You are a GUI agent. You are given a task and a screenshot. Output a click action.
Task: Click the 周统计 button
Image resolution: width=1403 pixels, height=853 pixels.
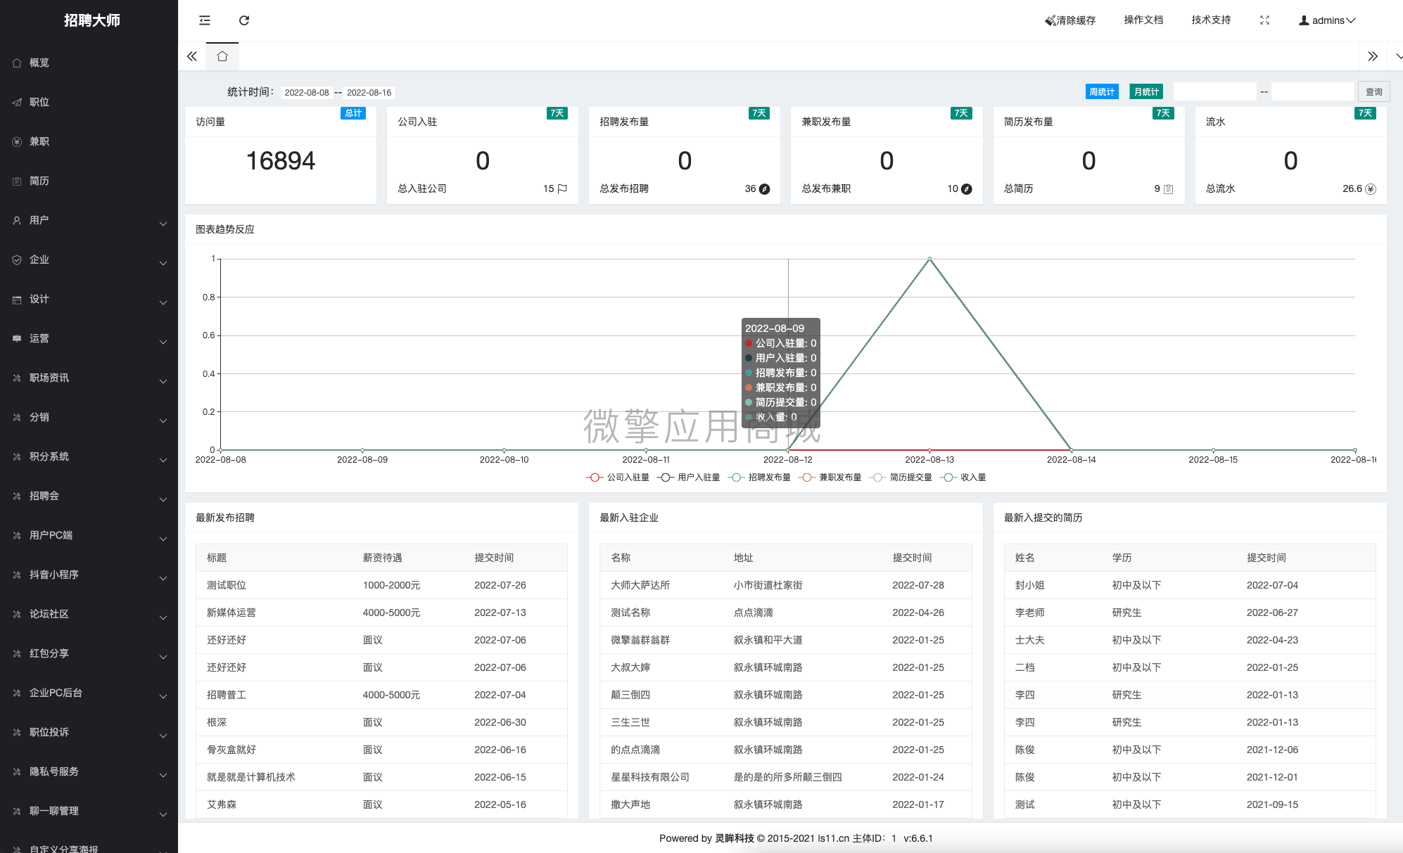pos(1102,91)
